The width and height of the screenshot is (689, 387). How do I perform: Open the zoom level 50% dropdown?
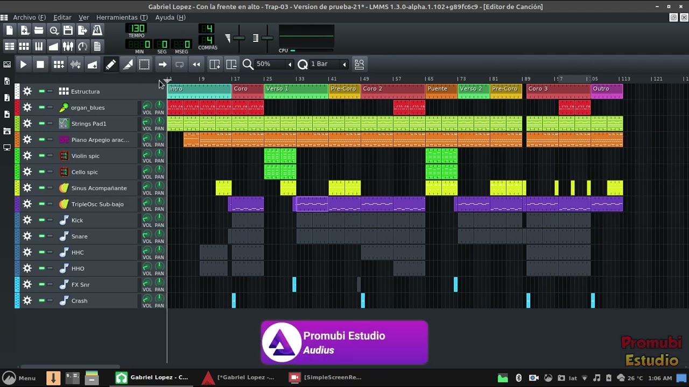coord(275,64)
